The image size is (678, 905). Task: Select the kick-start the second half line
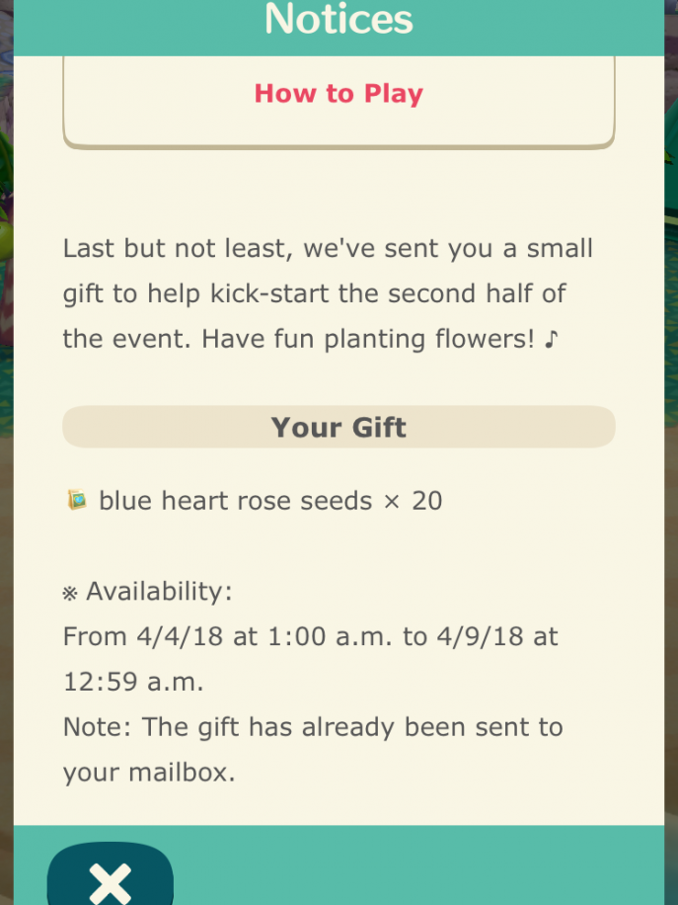pos(315,294)
